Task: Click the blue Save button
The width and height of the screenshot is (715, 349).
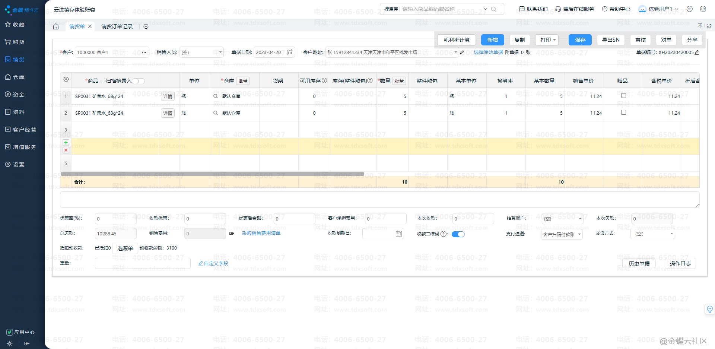Action: point(580,40)
